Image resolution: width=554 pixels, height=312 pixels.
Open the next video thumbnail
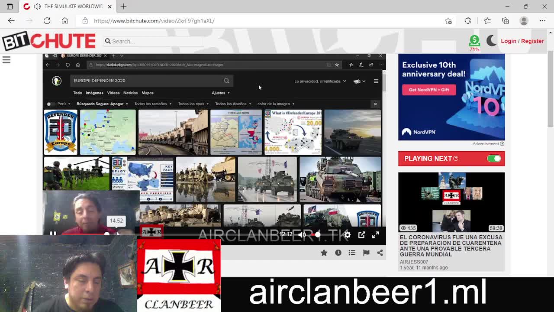[x=451, y=202]
